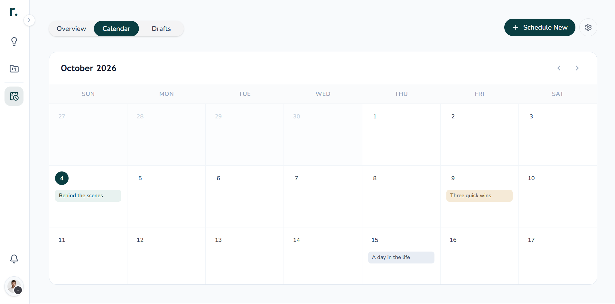Select day 17 on the calendar
Image resolution: width=615 pixels, height=304 pixels.
coord(531,240)
